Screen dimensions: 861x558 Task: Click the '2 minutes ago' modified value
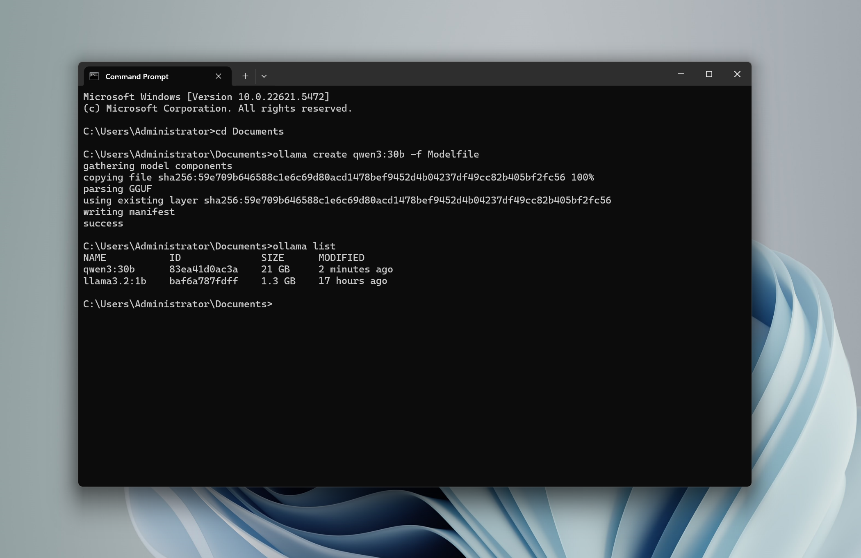356,269
